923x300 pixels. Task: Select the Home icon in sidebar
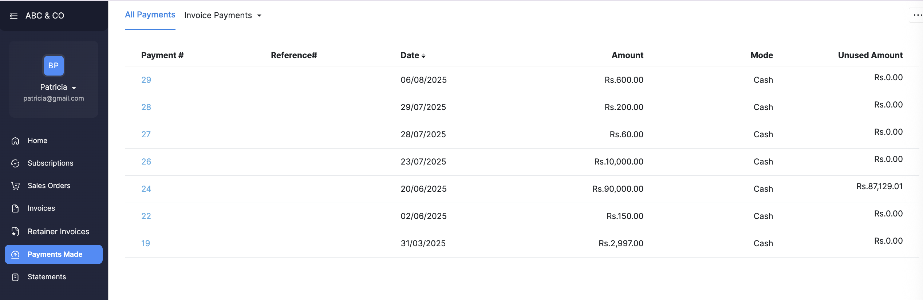(15, 141)
